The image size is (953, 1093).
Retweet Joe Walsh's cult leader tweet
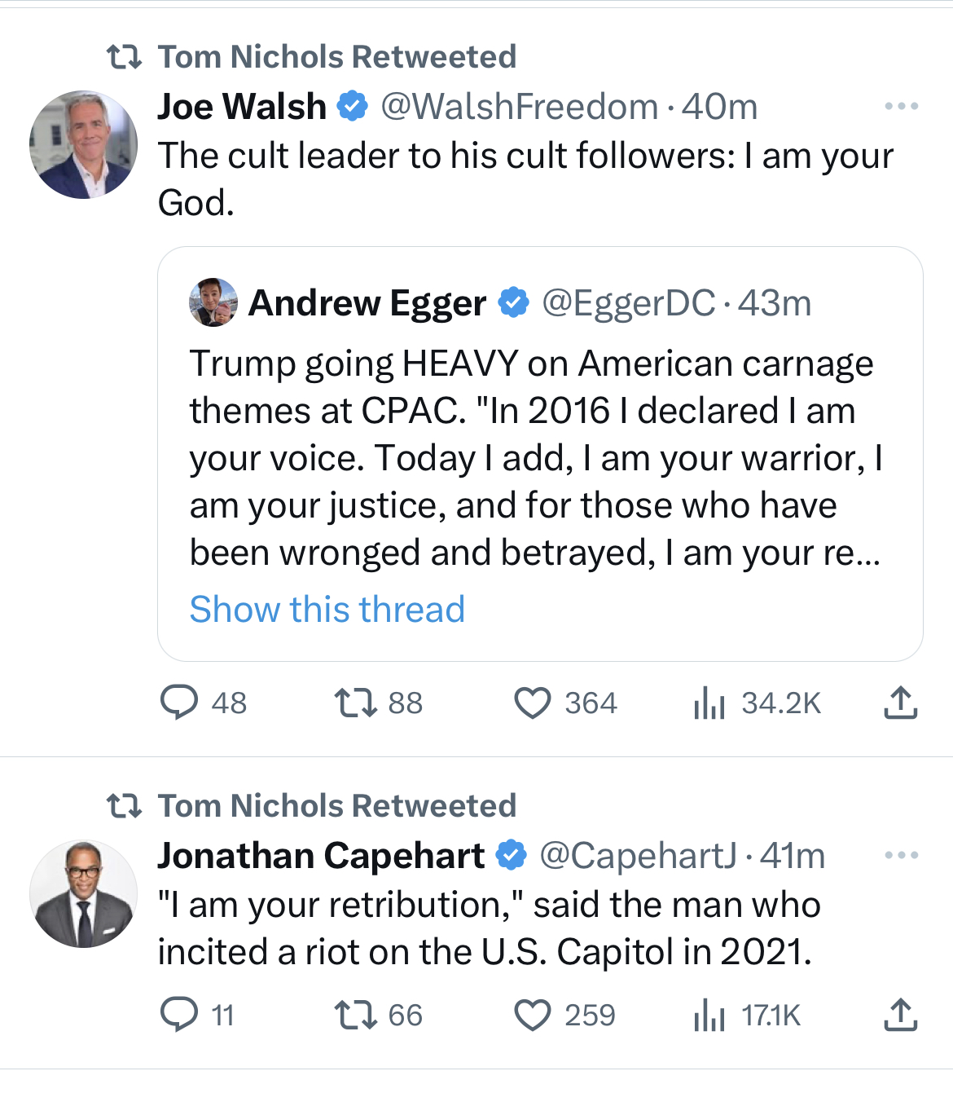[356, 703]
